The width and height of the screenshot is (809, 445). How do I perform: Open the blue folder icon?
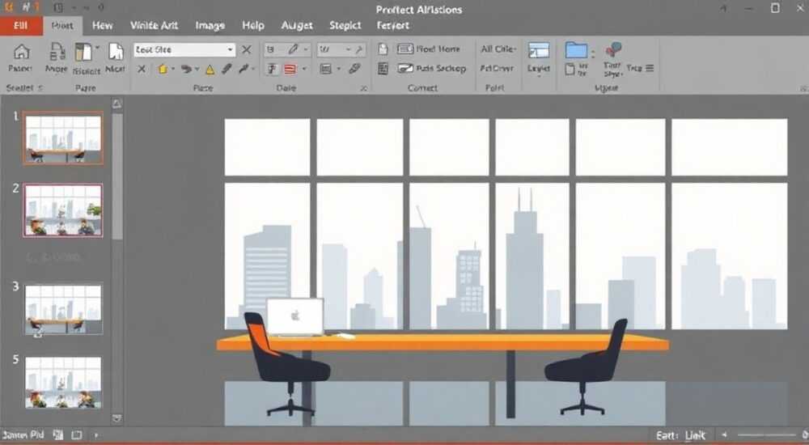tap(576, 50)
